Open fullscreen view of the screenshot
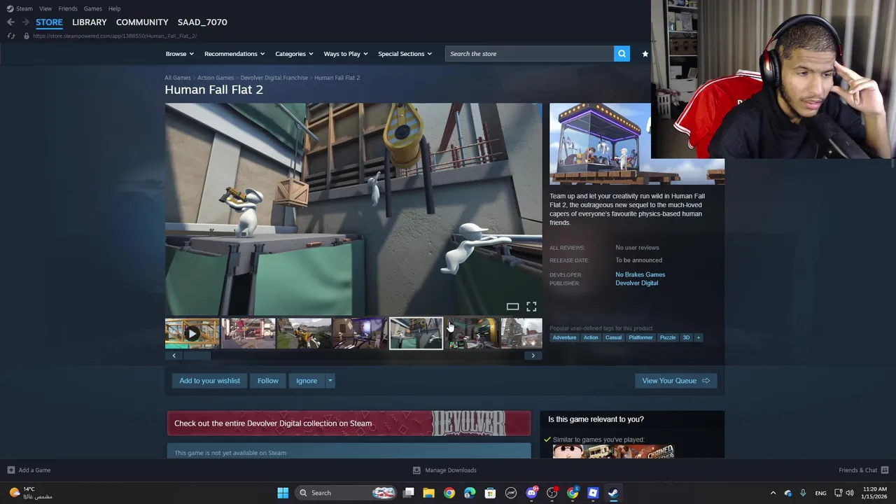The width and height of the screenshot is (896, 504). pos(531,307)
